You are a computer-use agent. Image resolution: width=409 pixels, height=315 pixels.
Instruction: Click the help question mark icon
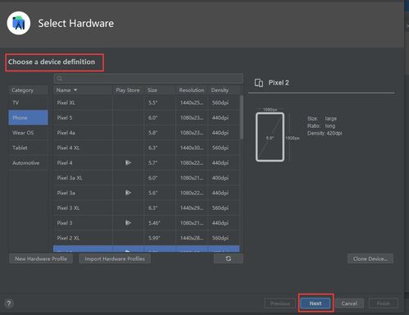9,304
